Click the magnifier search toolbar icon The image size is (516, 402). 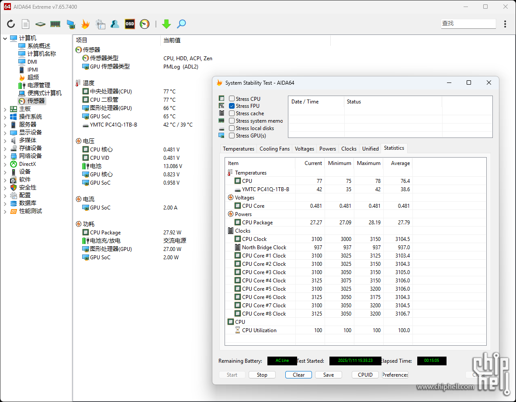coord(181,24)
